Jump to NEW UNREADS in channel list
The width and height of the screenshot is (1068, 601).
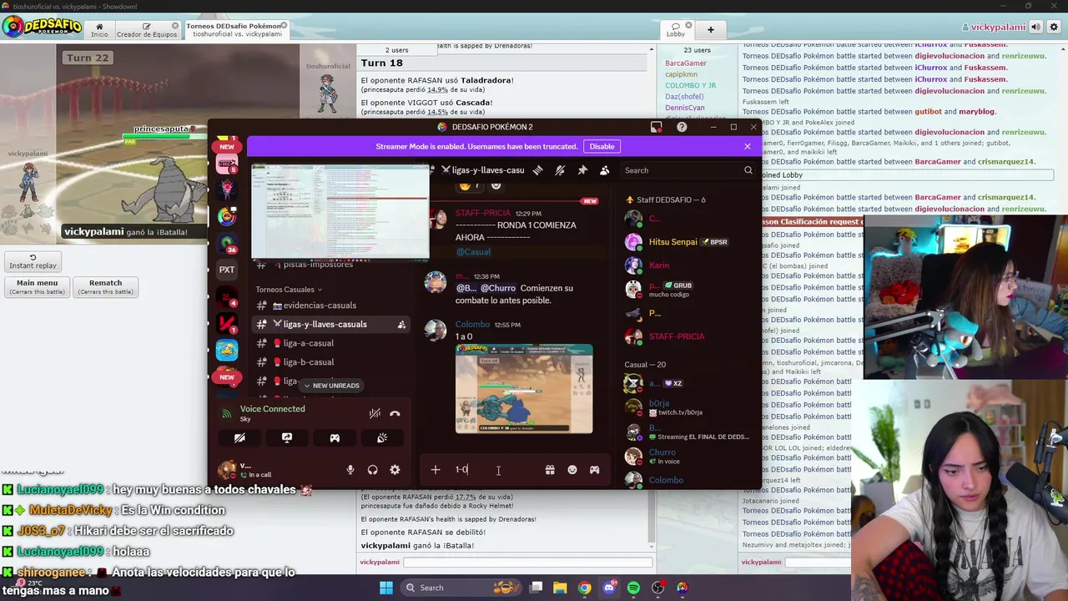[x=330, y=386]
